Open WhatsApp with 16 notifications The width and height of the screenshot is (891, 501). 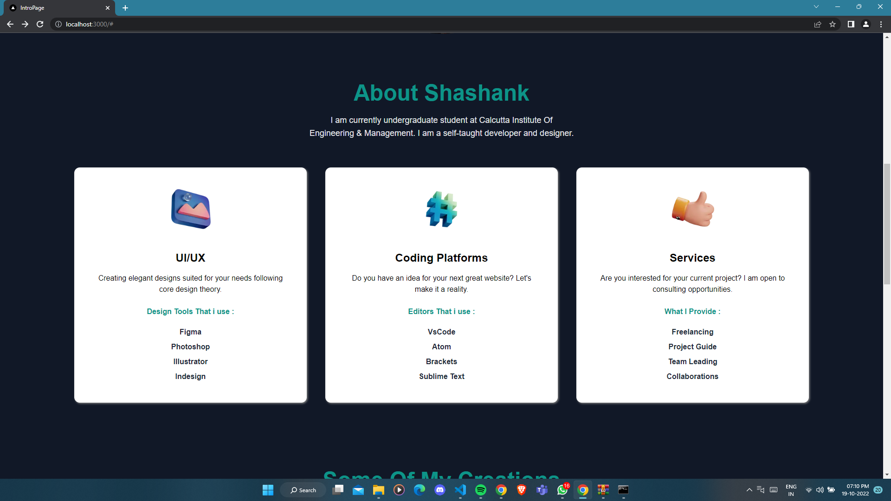pos(562,490)
